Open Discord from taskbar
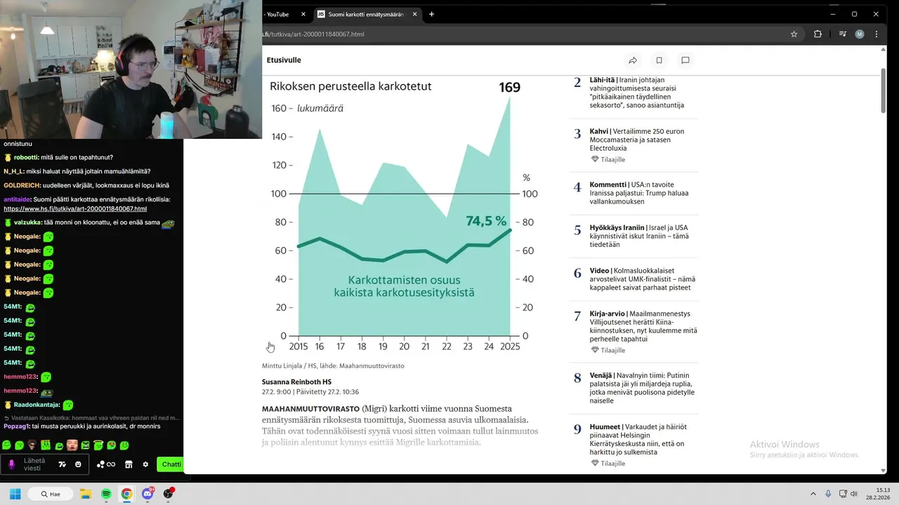Screen dimensions: 899x505 147,494
